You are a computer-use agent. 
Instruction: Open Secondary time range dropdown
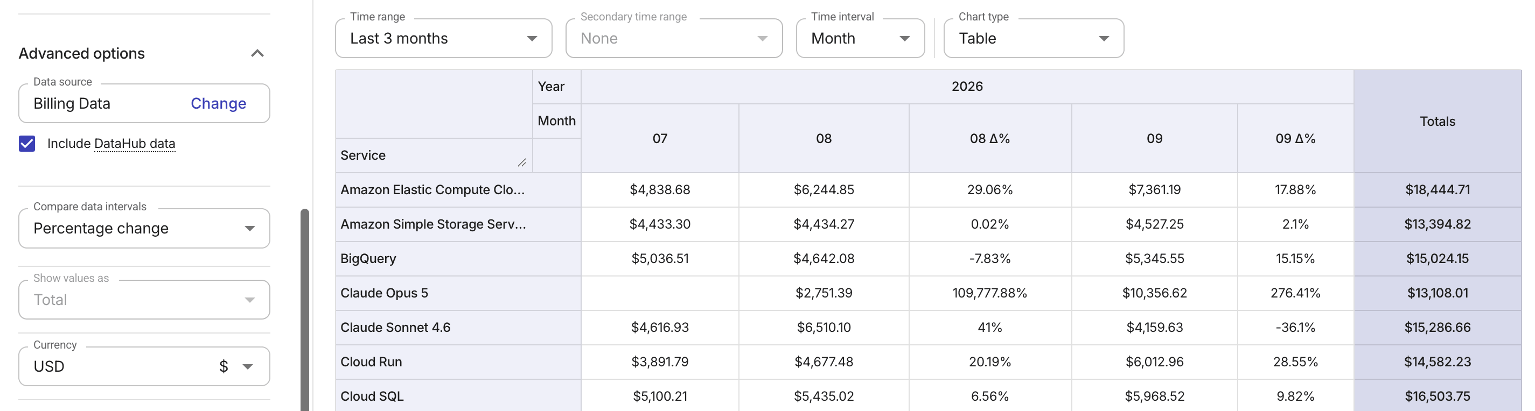pyautogui.click(x=674, y=38)
